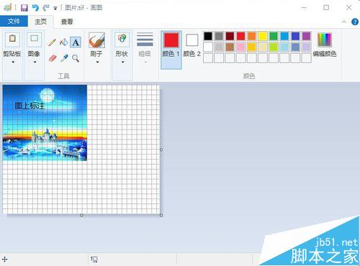Open the Help question mark icon

[x=354, y=22]
